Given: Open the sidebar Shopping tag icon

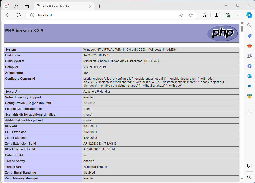Looking at the screenshot, I should click(x=249, y=36).
